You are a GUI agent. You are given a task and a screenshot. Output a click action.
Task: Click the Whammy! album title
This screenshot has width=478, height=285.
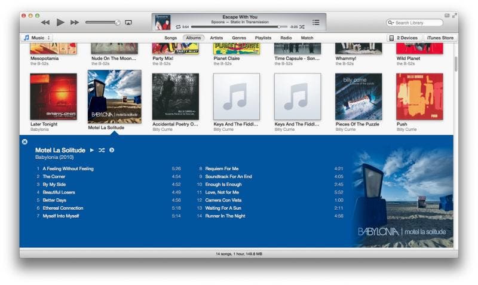click(x=346, y=58)
